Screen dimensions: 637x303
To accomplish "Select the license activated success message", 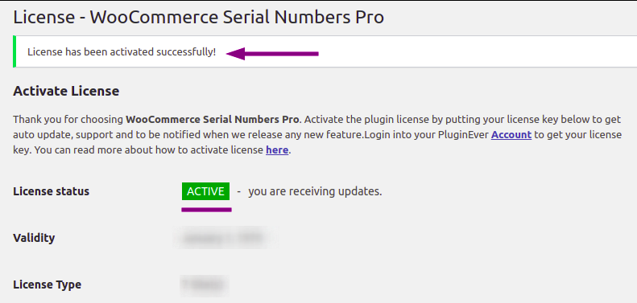I will point(122,52).
